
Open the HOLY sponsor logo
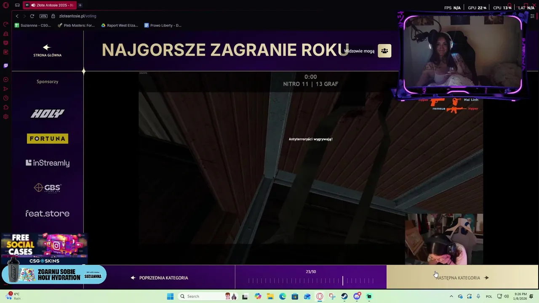[x=48, y=114]
